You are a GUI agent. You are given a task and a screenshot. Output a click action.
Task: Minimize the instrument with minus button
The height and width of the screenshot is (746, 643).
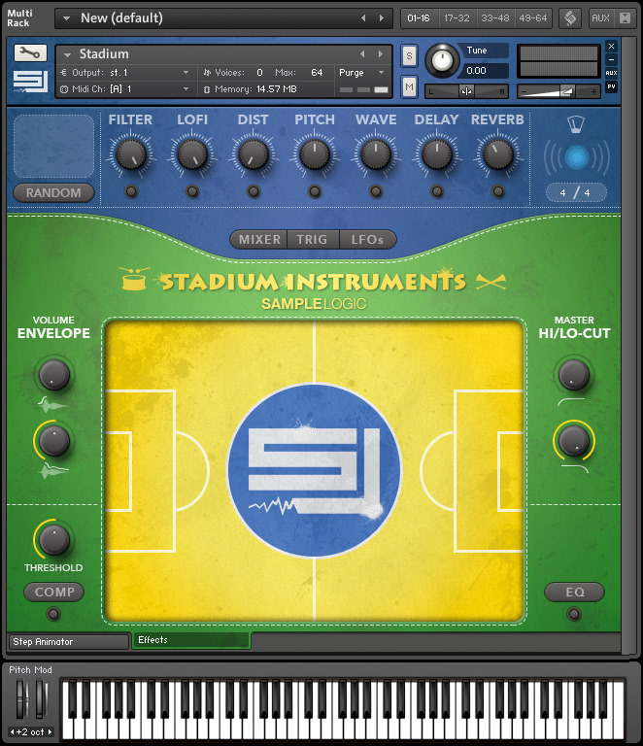click(611, 59)
